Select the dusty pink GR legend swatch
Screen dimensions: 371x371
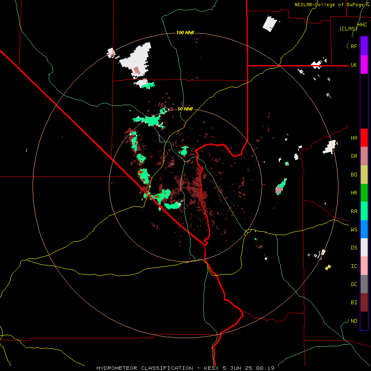(364, 156)
